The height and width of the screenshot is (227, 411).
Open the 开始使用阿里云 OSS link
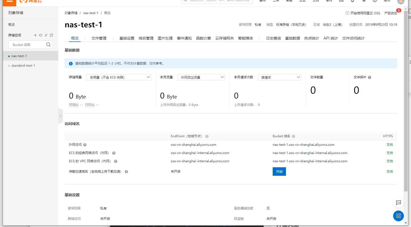tap(365, 13)
